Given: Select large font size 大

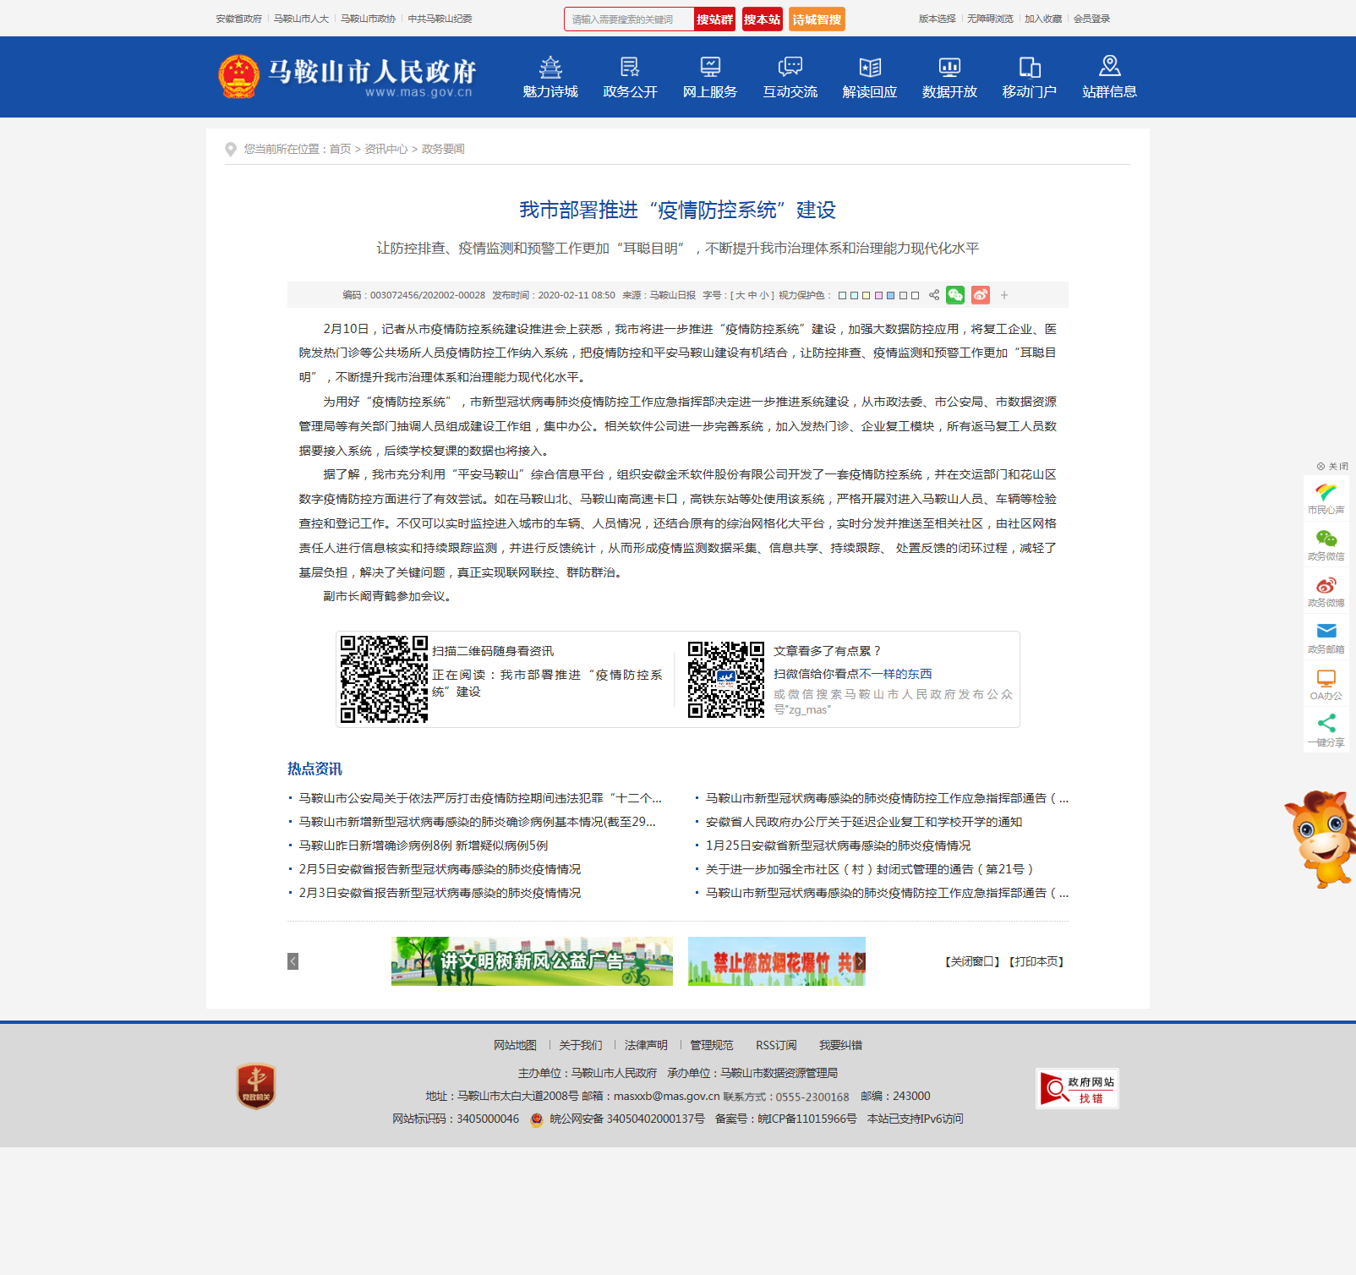Looking at the screenshot, I should [741, 296].
